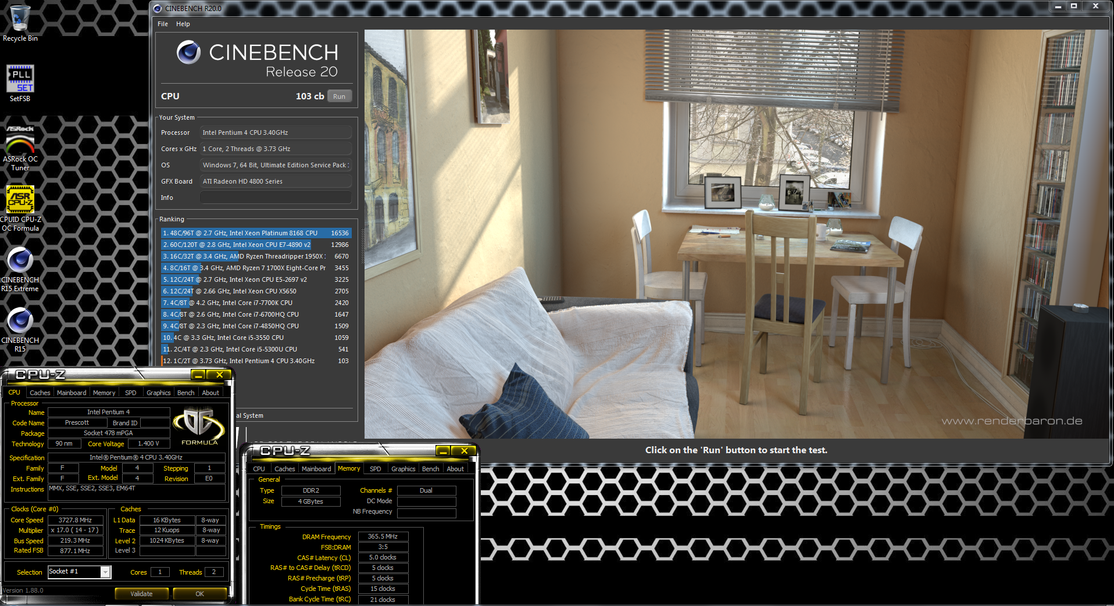Launch the CINEBENCH R15 desktop icon
1114x606 pixels.
pyautogui.click(x=20, y=329)
